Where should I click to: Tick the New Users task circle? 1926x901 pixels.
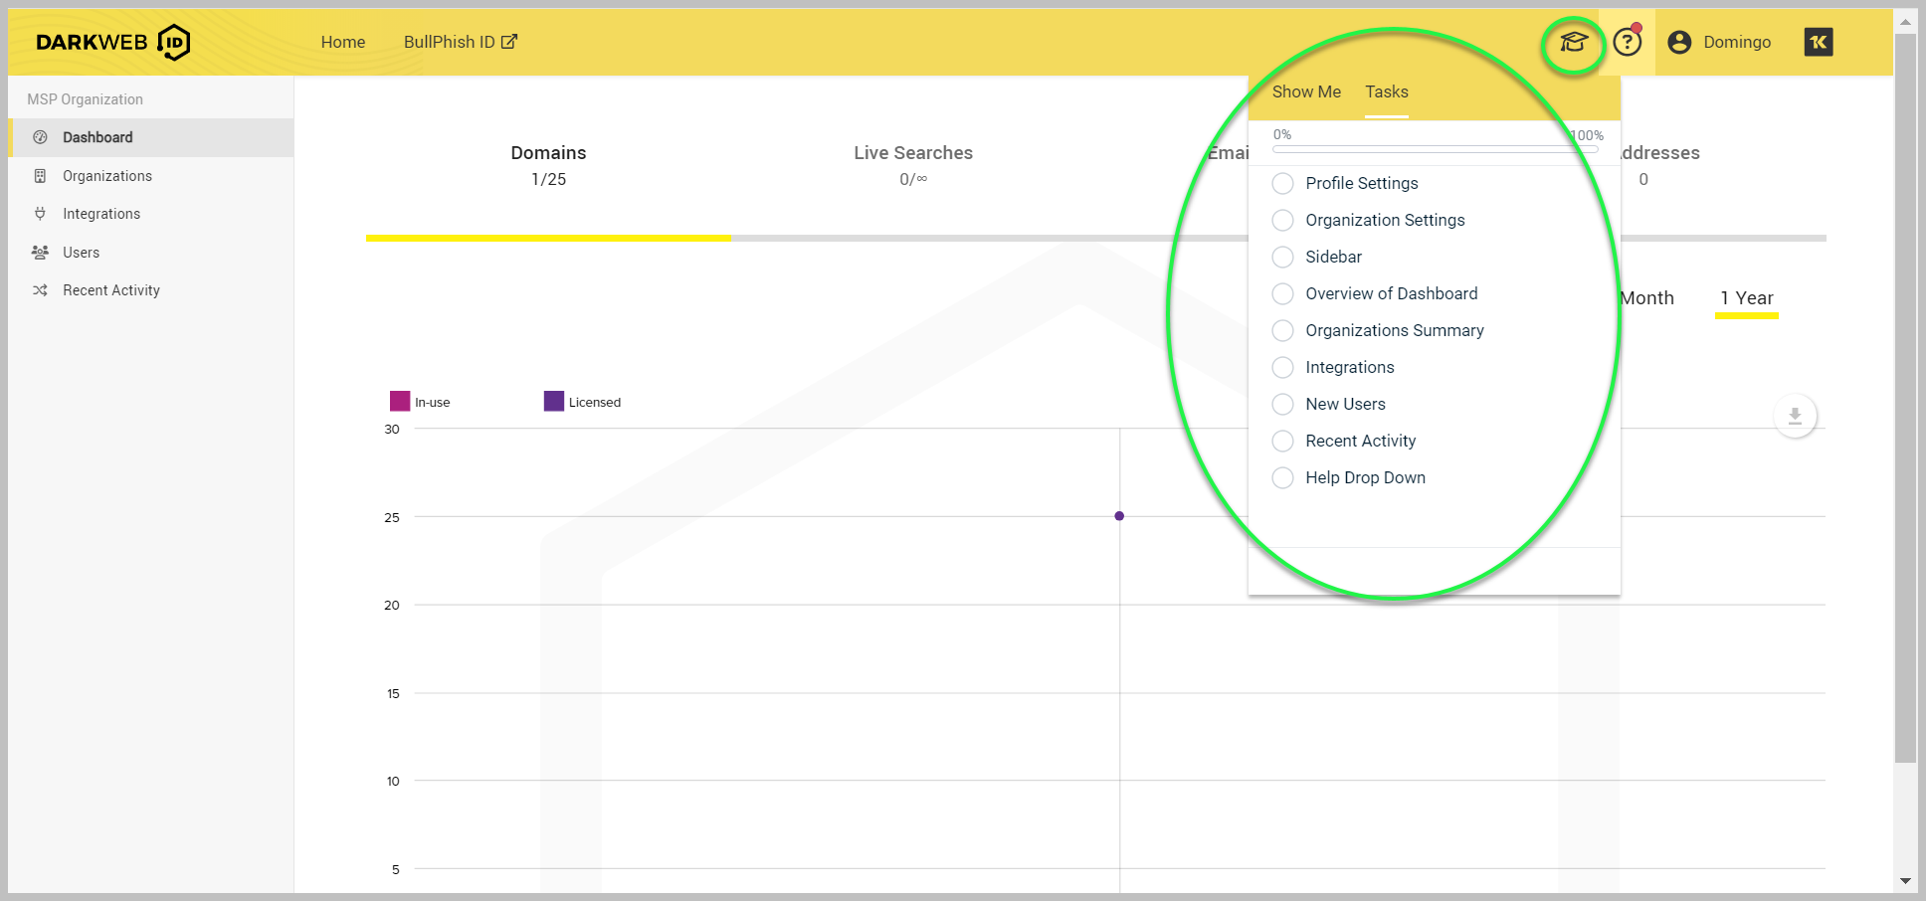pyautogui.click(x=1282, y=404)
